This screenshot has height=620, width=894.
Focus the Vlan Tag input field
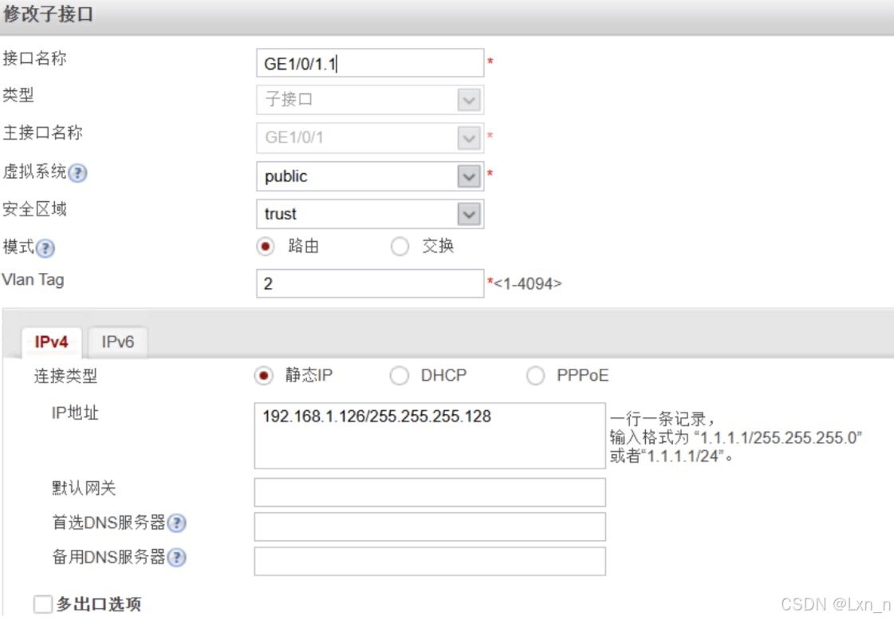[x=370, y=283]
